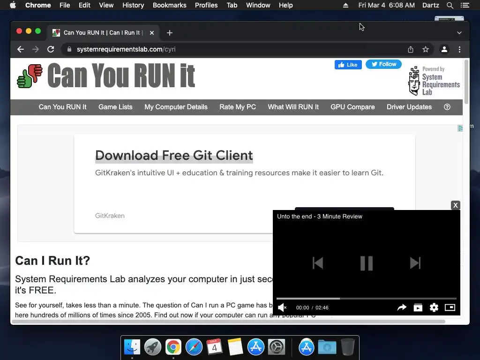Open Calendar from the Dock
The height and width of the screenshot is (360, 480).
[214, 347]
